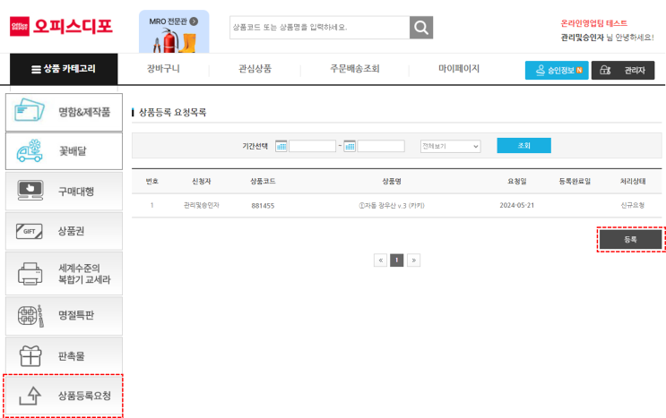Select 상품권 gift card icon
The height and width of the screenshot is (418, 666).
tap(29, 232)
